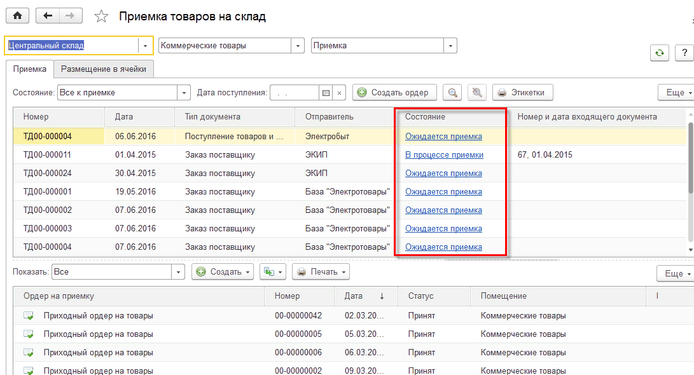This screenshot has height=375, width=694.
Task: Select the Приемка tab
Action: 29,69
